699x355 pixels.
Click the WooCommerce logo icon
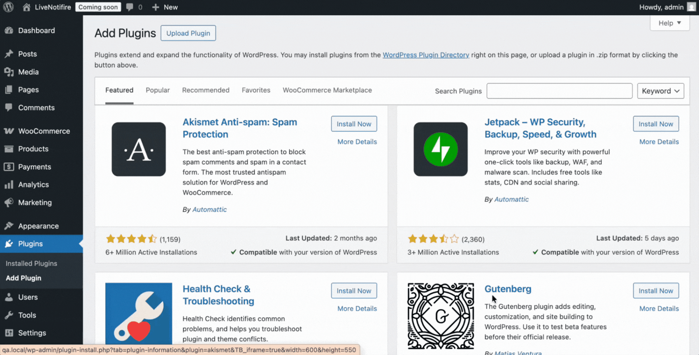pos(9,131)
